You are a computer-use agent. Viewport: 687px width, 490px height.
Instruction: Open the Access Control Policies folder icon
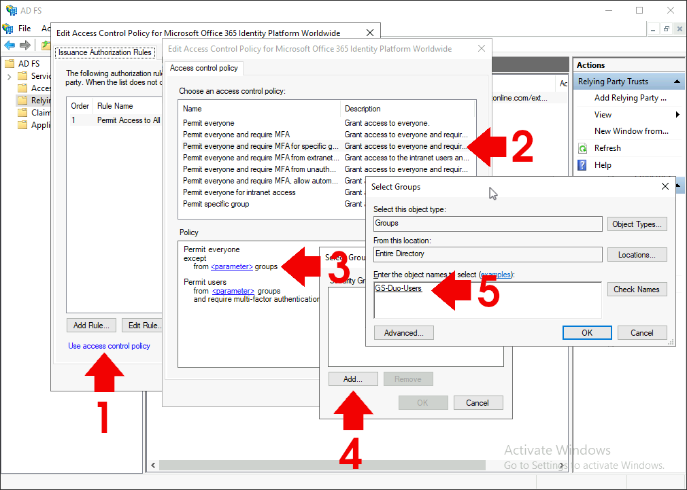coord(22,88)
